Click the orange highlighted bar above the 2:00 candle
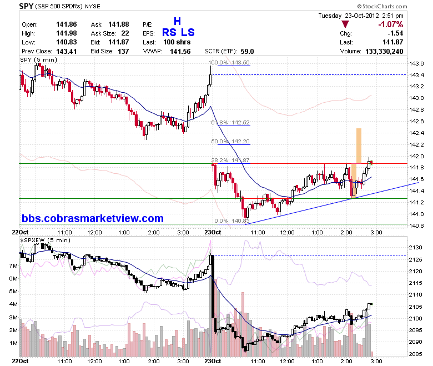The width and height of the screenshot is (433, 366). pos(359,146)
